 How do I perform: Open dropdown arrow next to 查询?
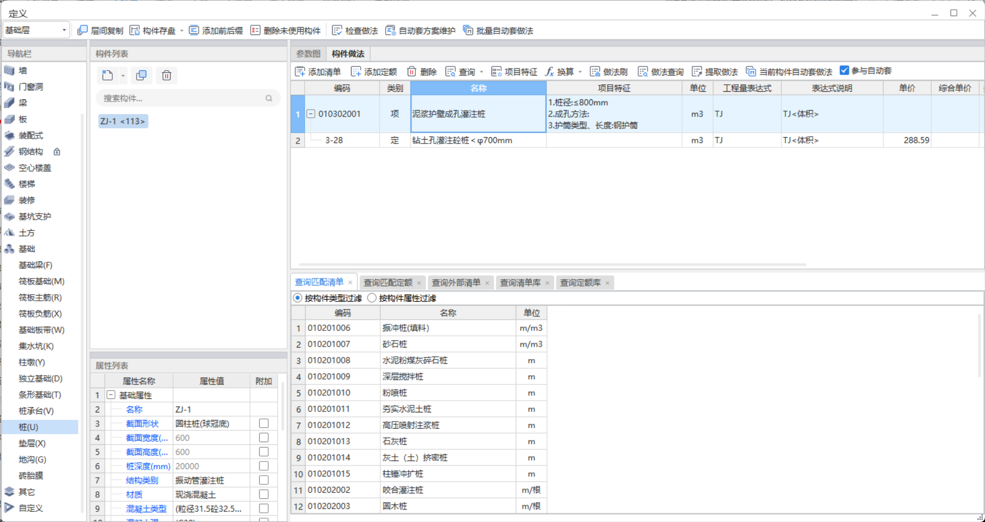coord(481,72)
